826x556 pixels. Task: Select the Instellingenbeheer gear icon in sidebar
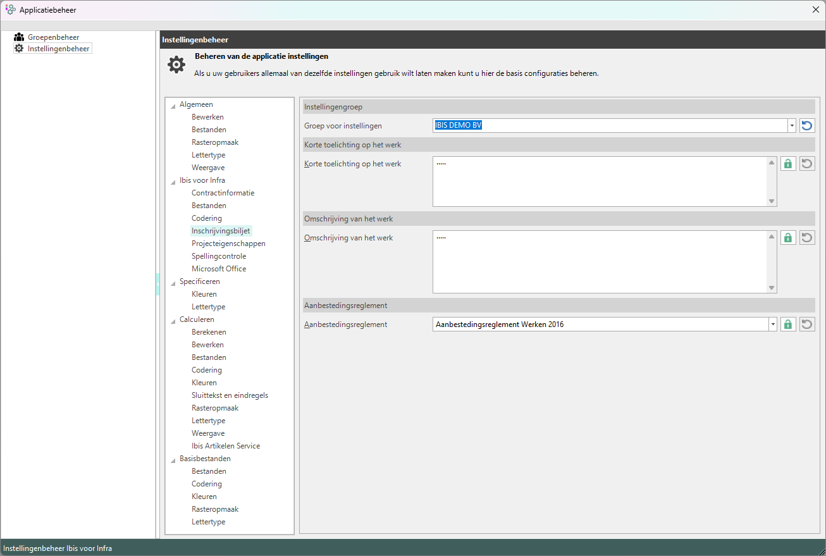click(x=19, y=48)
